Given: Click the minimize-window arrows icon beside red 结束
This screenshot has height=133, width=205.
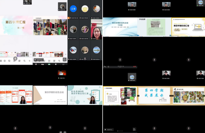Looking at the screenshot, I should (x=105, y=67).
